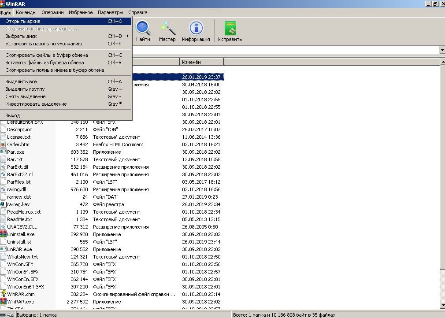Click the Скомпилированный файл справки type text

[x=134, y=294]
